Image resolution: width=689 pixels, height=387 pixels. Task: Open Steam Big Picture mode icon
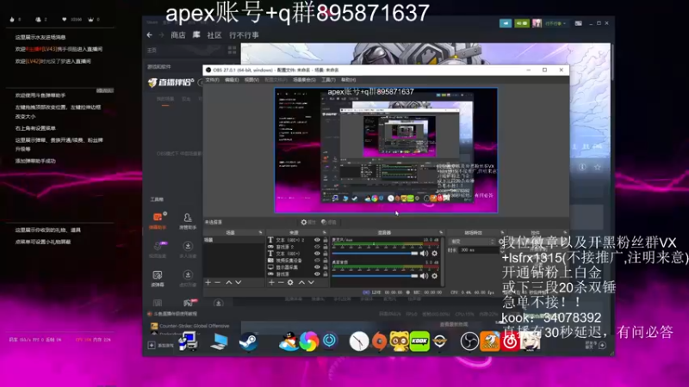point(578,23)
